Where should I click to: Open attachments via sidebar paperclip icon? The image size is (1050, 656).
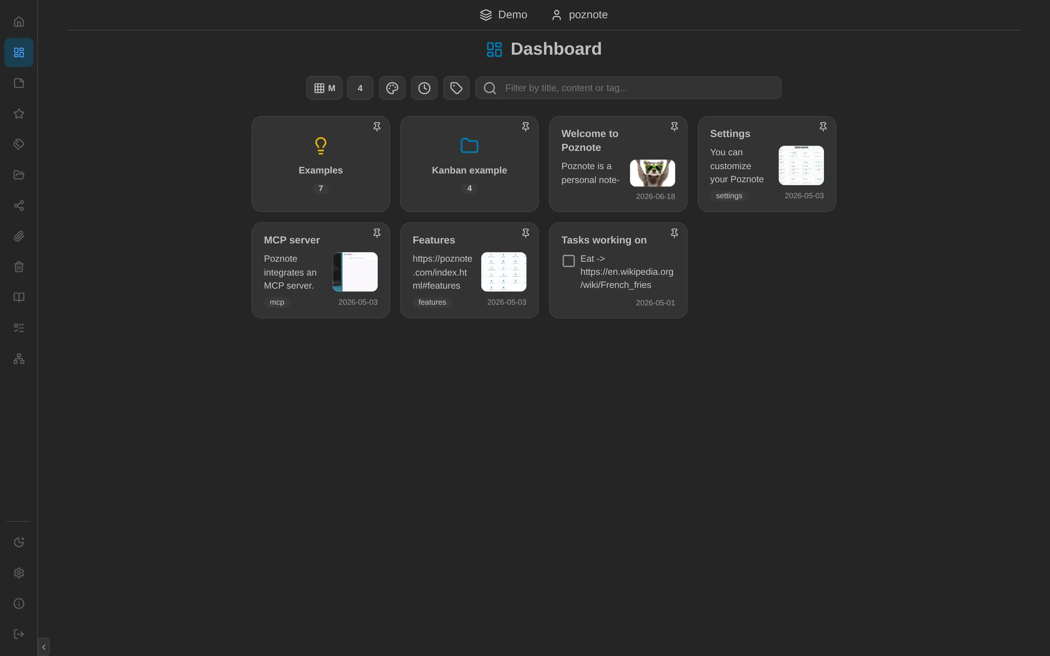tap(19, 236)
